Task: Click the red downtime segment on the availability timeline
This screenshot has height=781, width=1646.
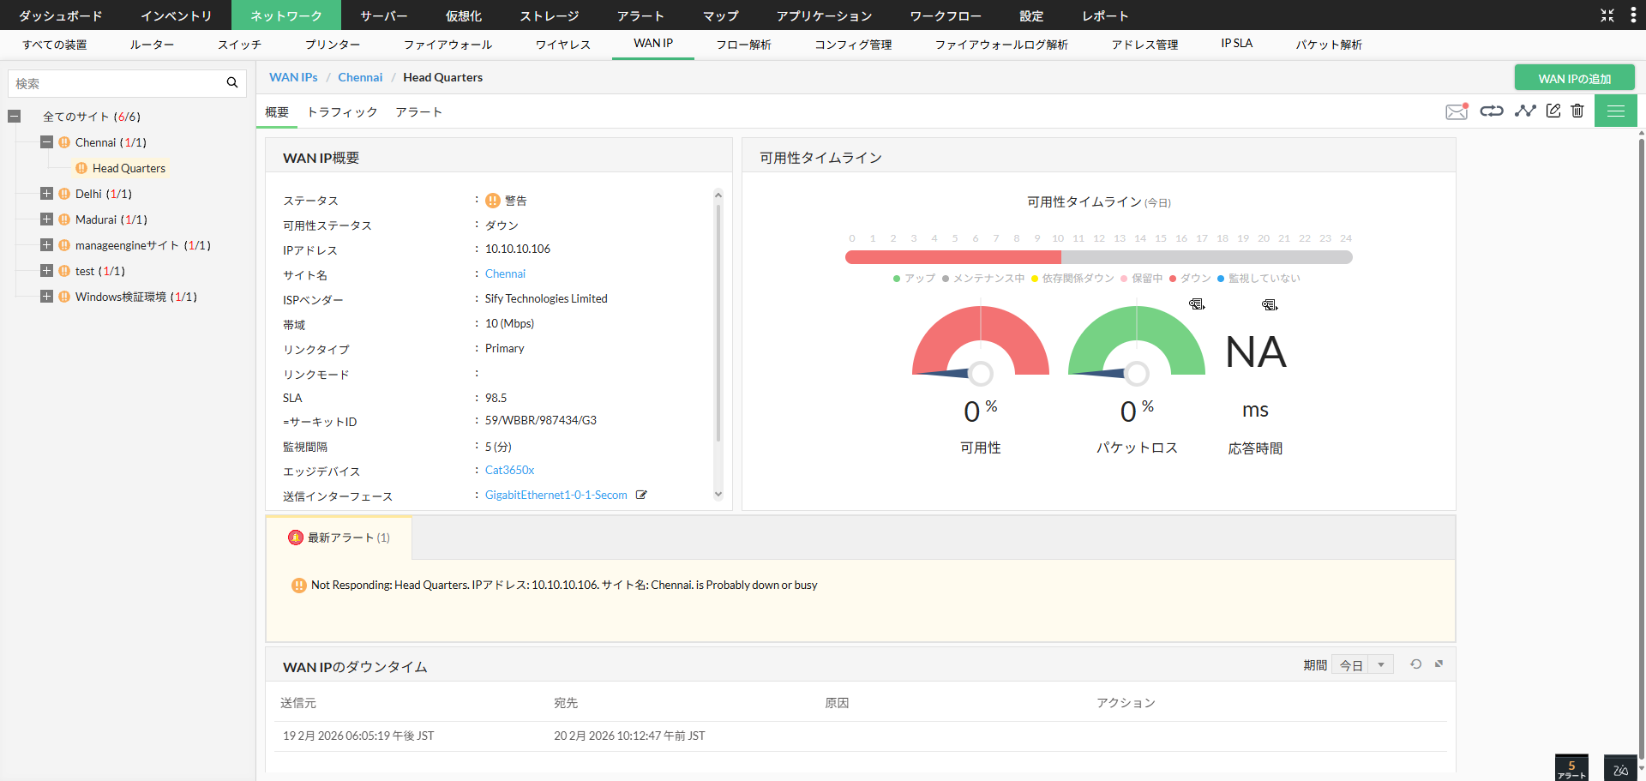Action: [952, 257]
